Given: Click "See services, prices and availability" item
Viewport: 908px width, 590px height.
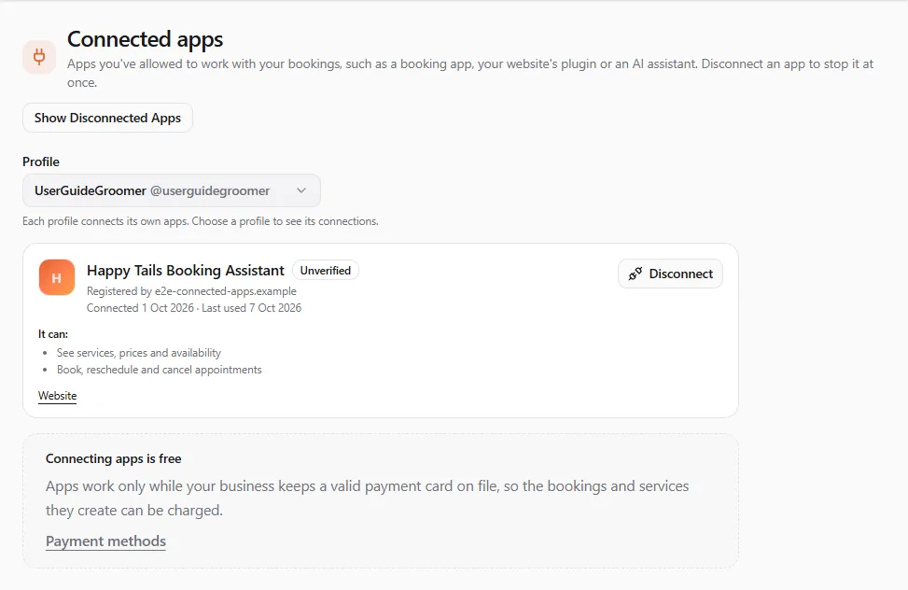Looking at the screenshot, I should (x=139, y=353).
